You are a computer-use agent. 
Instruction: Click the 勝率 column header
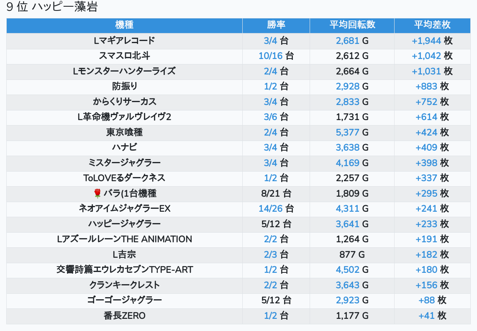[x=276, y=25]
